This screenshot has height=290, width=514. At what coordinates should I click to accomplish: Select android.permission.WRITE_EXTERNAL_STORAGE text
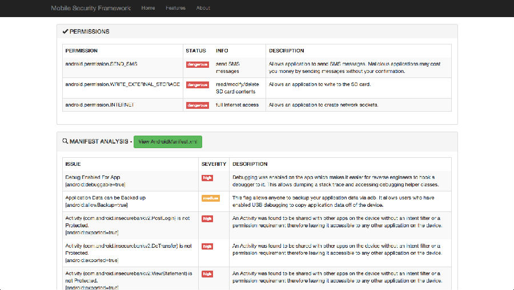(x=123, y=84)
